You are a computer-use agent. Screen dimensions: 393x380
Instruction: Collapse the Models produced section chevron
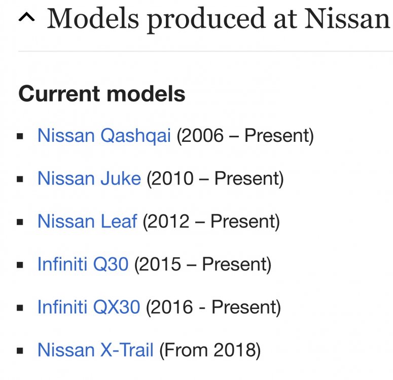click(26, 18)
